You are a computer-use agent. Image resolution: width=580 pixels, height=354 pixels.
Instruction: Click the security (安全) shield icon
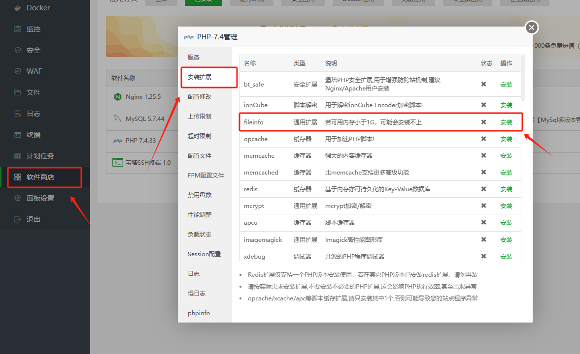pyautogui.click(x=17, y=50)
